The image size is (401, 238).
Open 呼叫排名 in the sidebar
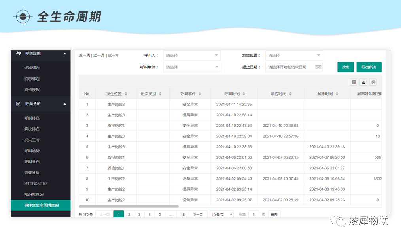tap(32, 118)
